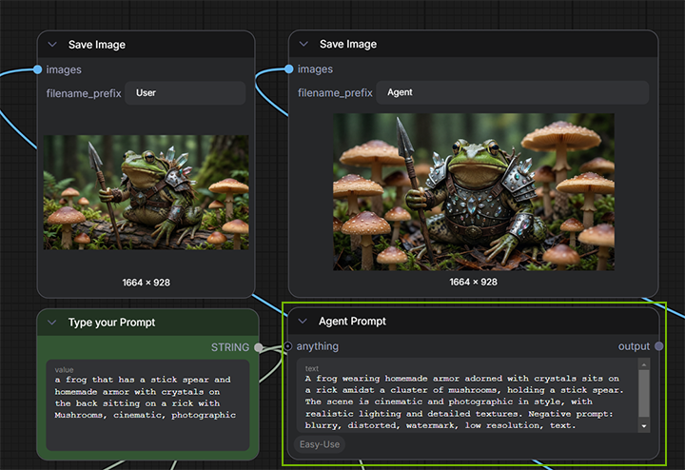
Task: Collapse the User Save Image node
Action: [52, 45]
